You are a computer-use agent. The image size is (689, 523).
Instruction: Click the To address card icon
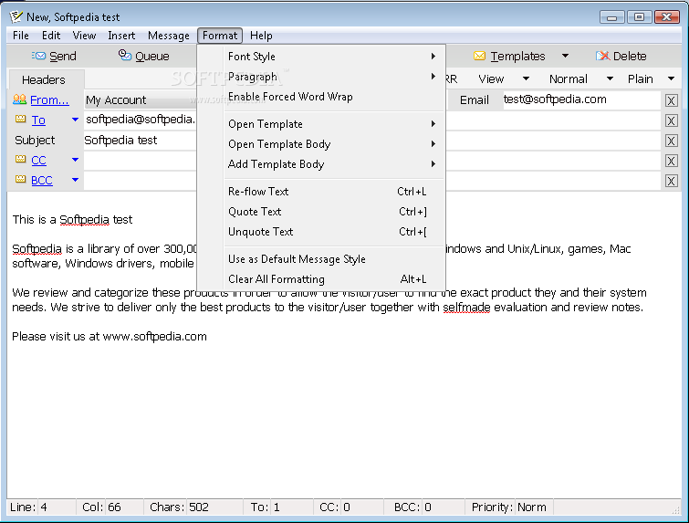21,119
